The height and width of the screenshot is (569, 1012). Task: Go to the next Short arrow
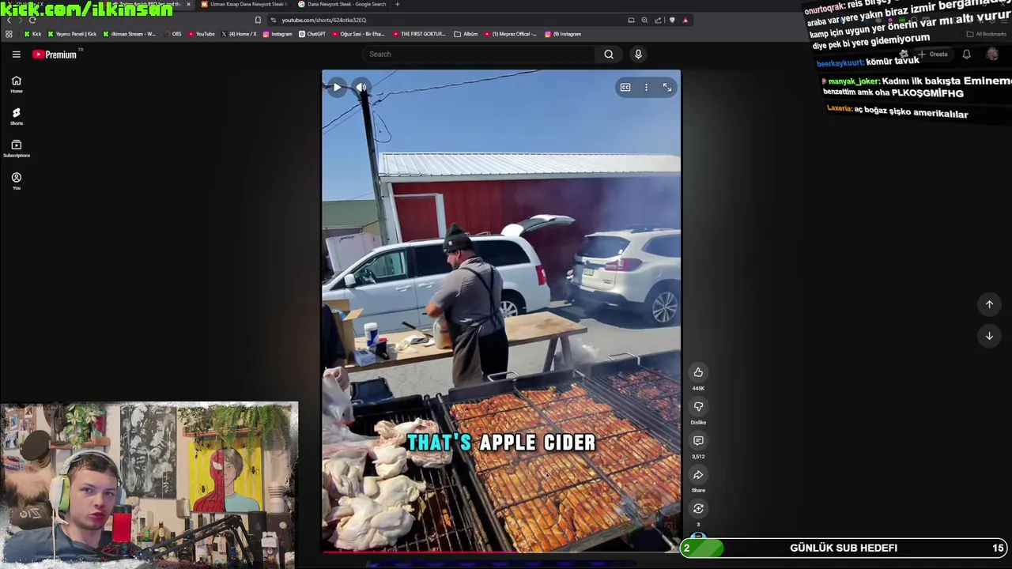(989, 336)
